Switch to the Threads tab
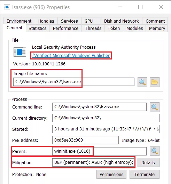 (93, 28)
